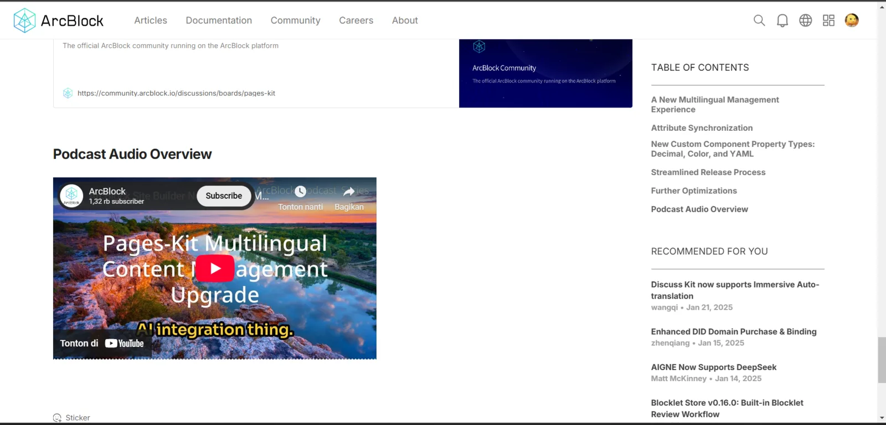Open the user avatar menu
The width and height of the screenshot is (886, 425).
coord(852,21)
